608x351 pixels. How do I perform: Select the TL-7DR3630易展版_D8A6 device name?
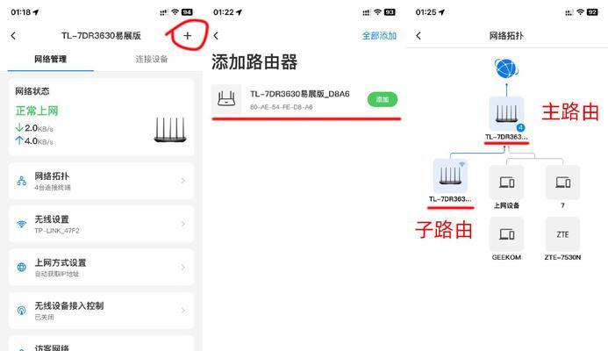pyautogui.click(x=300, y=94)
